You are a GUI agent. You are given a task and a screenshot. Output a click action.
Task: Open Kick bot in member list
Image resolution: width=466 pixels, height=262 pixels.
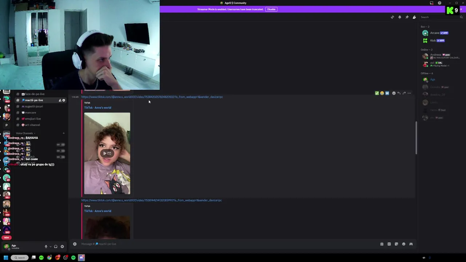[441, 40]
